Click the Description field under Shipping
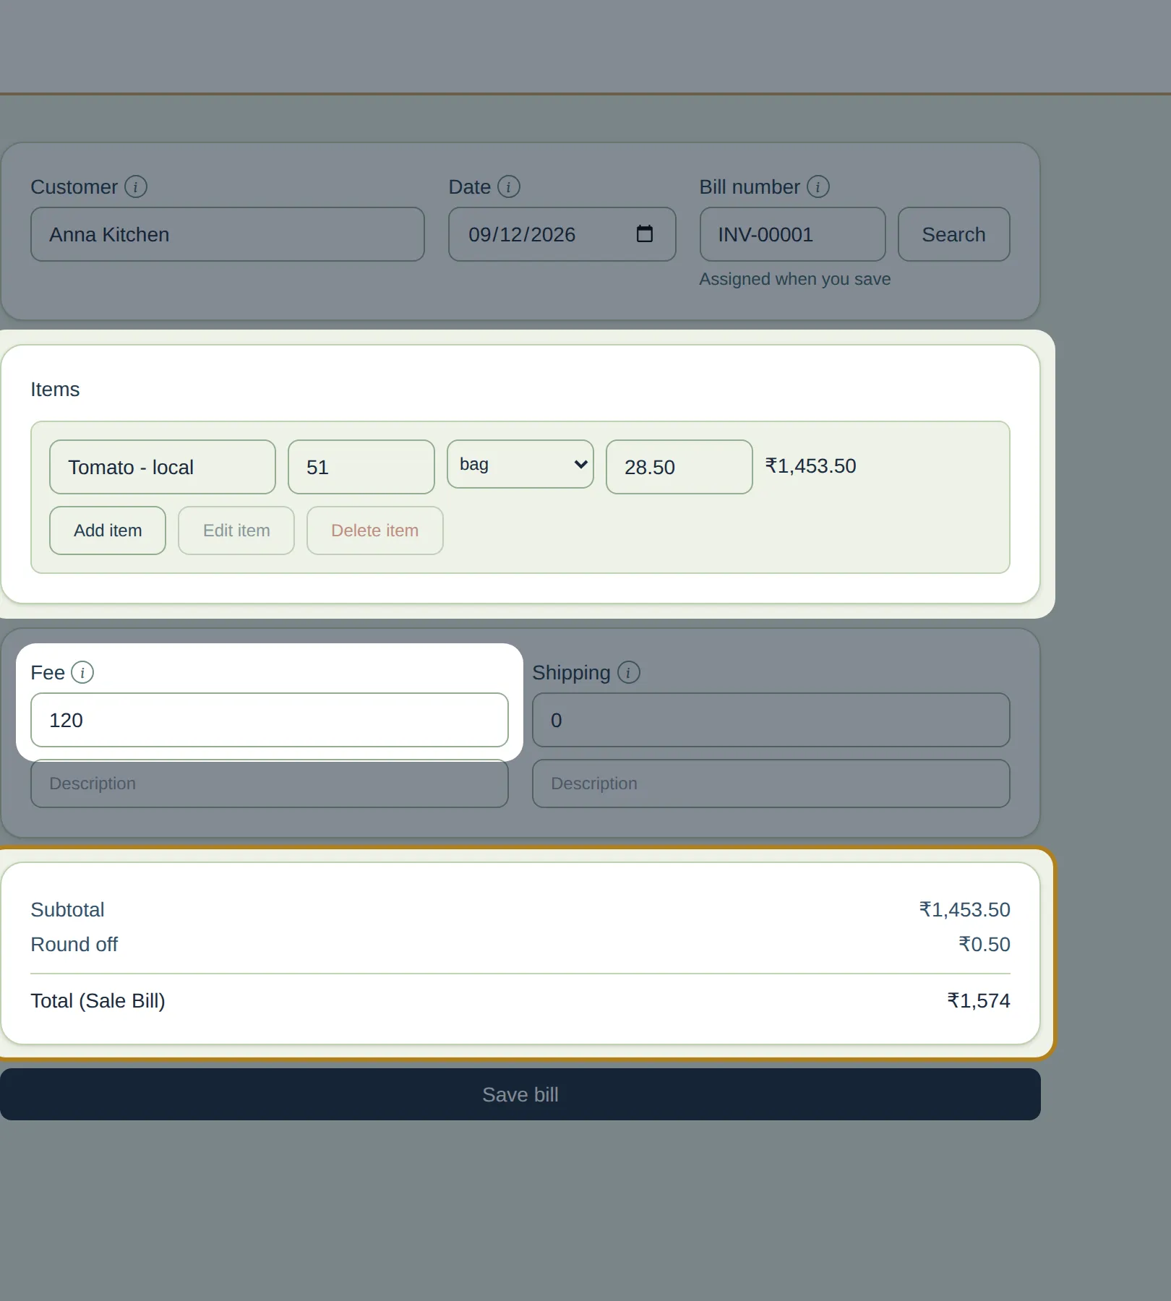The image size is (1171, 1301). tap(771, 783)
